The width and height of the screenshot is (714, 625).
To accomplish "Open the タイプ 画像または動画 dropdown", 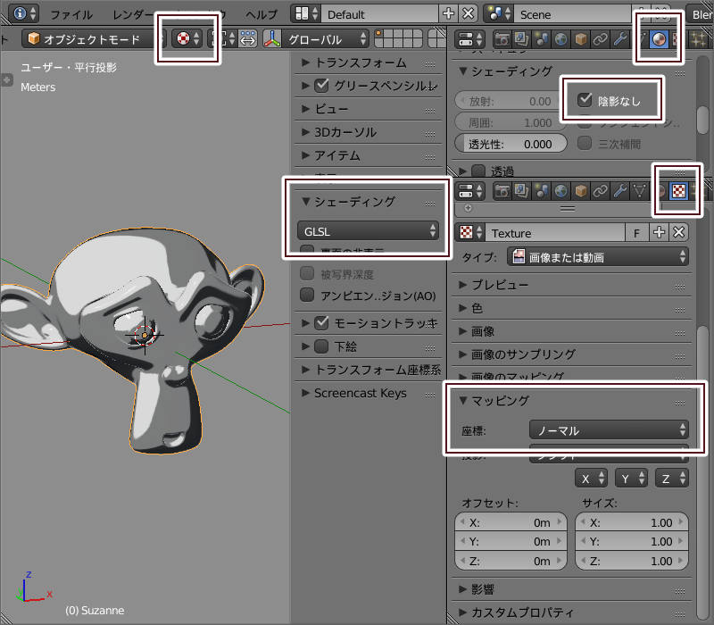I will [597, 257].
